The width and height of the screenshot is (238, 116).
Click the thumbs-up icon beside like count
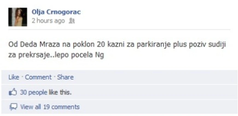(x=13, y=92)
